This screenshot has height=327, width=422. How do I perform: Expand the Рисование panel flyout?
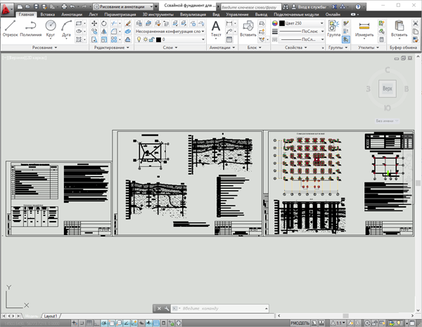coord(44,48)
